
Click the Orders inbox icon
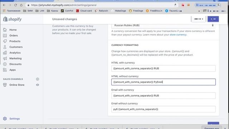point(5,35)
